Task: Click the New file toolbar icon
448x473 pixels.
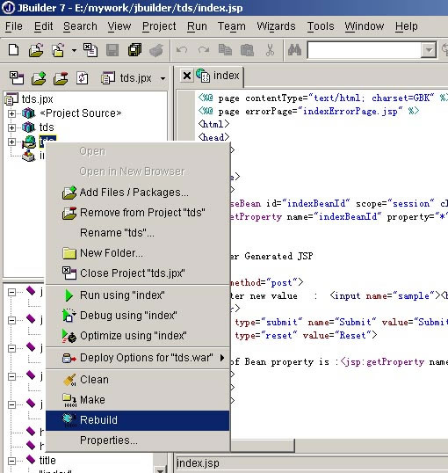Action: tap(13, 50)
